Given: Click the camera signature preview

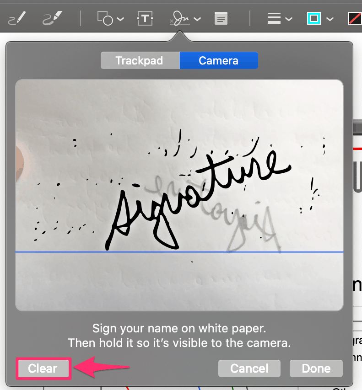Looking at the screenshot, I should (x=179, y=195).
